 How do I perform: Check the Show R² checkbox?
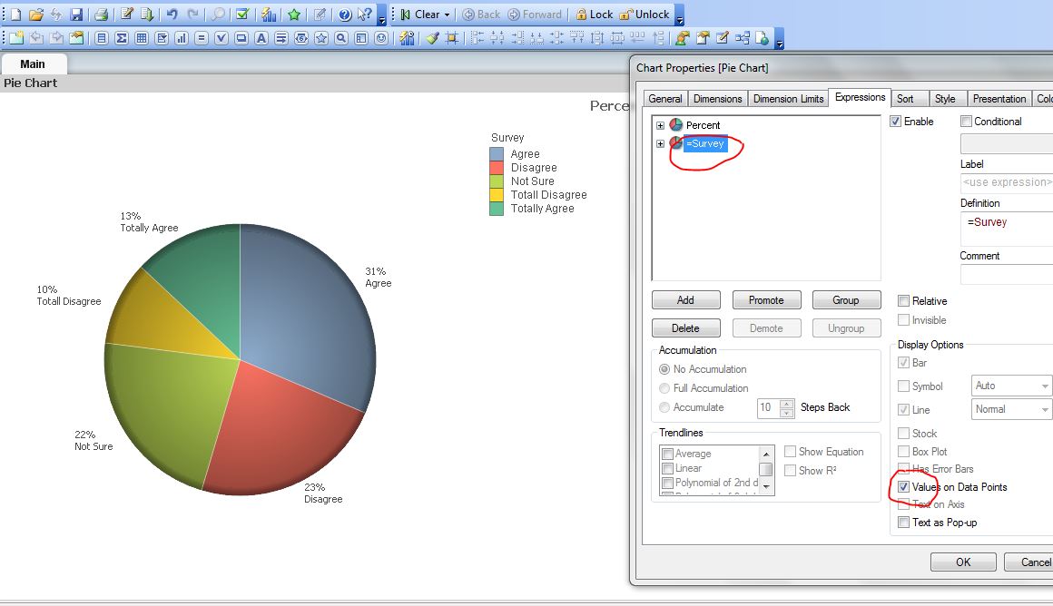click(x=791, y=471)
